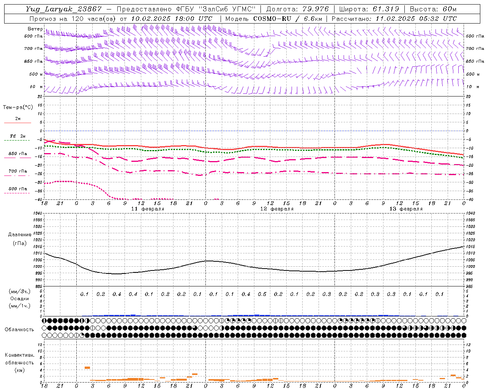
Task: Click the forecast length text Прогноз на 120 часа(ов)
Action: point(73,19)
